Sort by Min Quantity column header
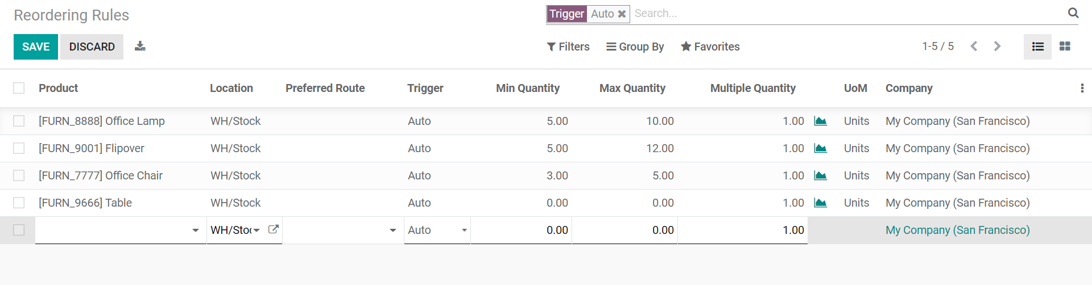Screen dimensions: 1092x285 click(528, 88)
